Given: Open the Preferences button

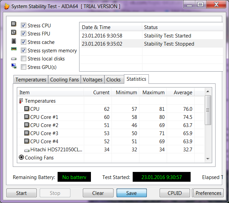Looking at the screenshot, I should tap(208, 193).
